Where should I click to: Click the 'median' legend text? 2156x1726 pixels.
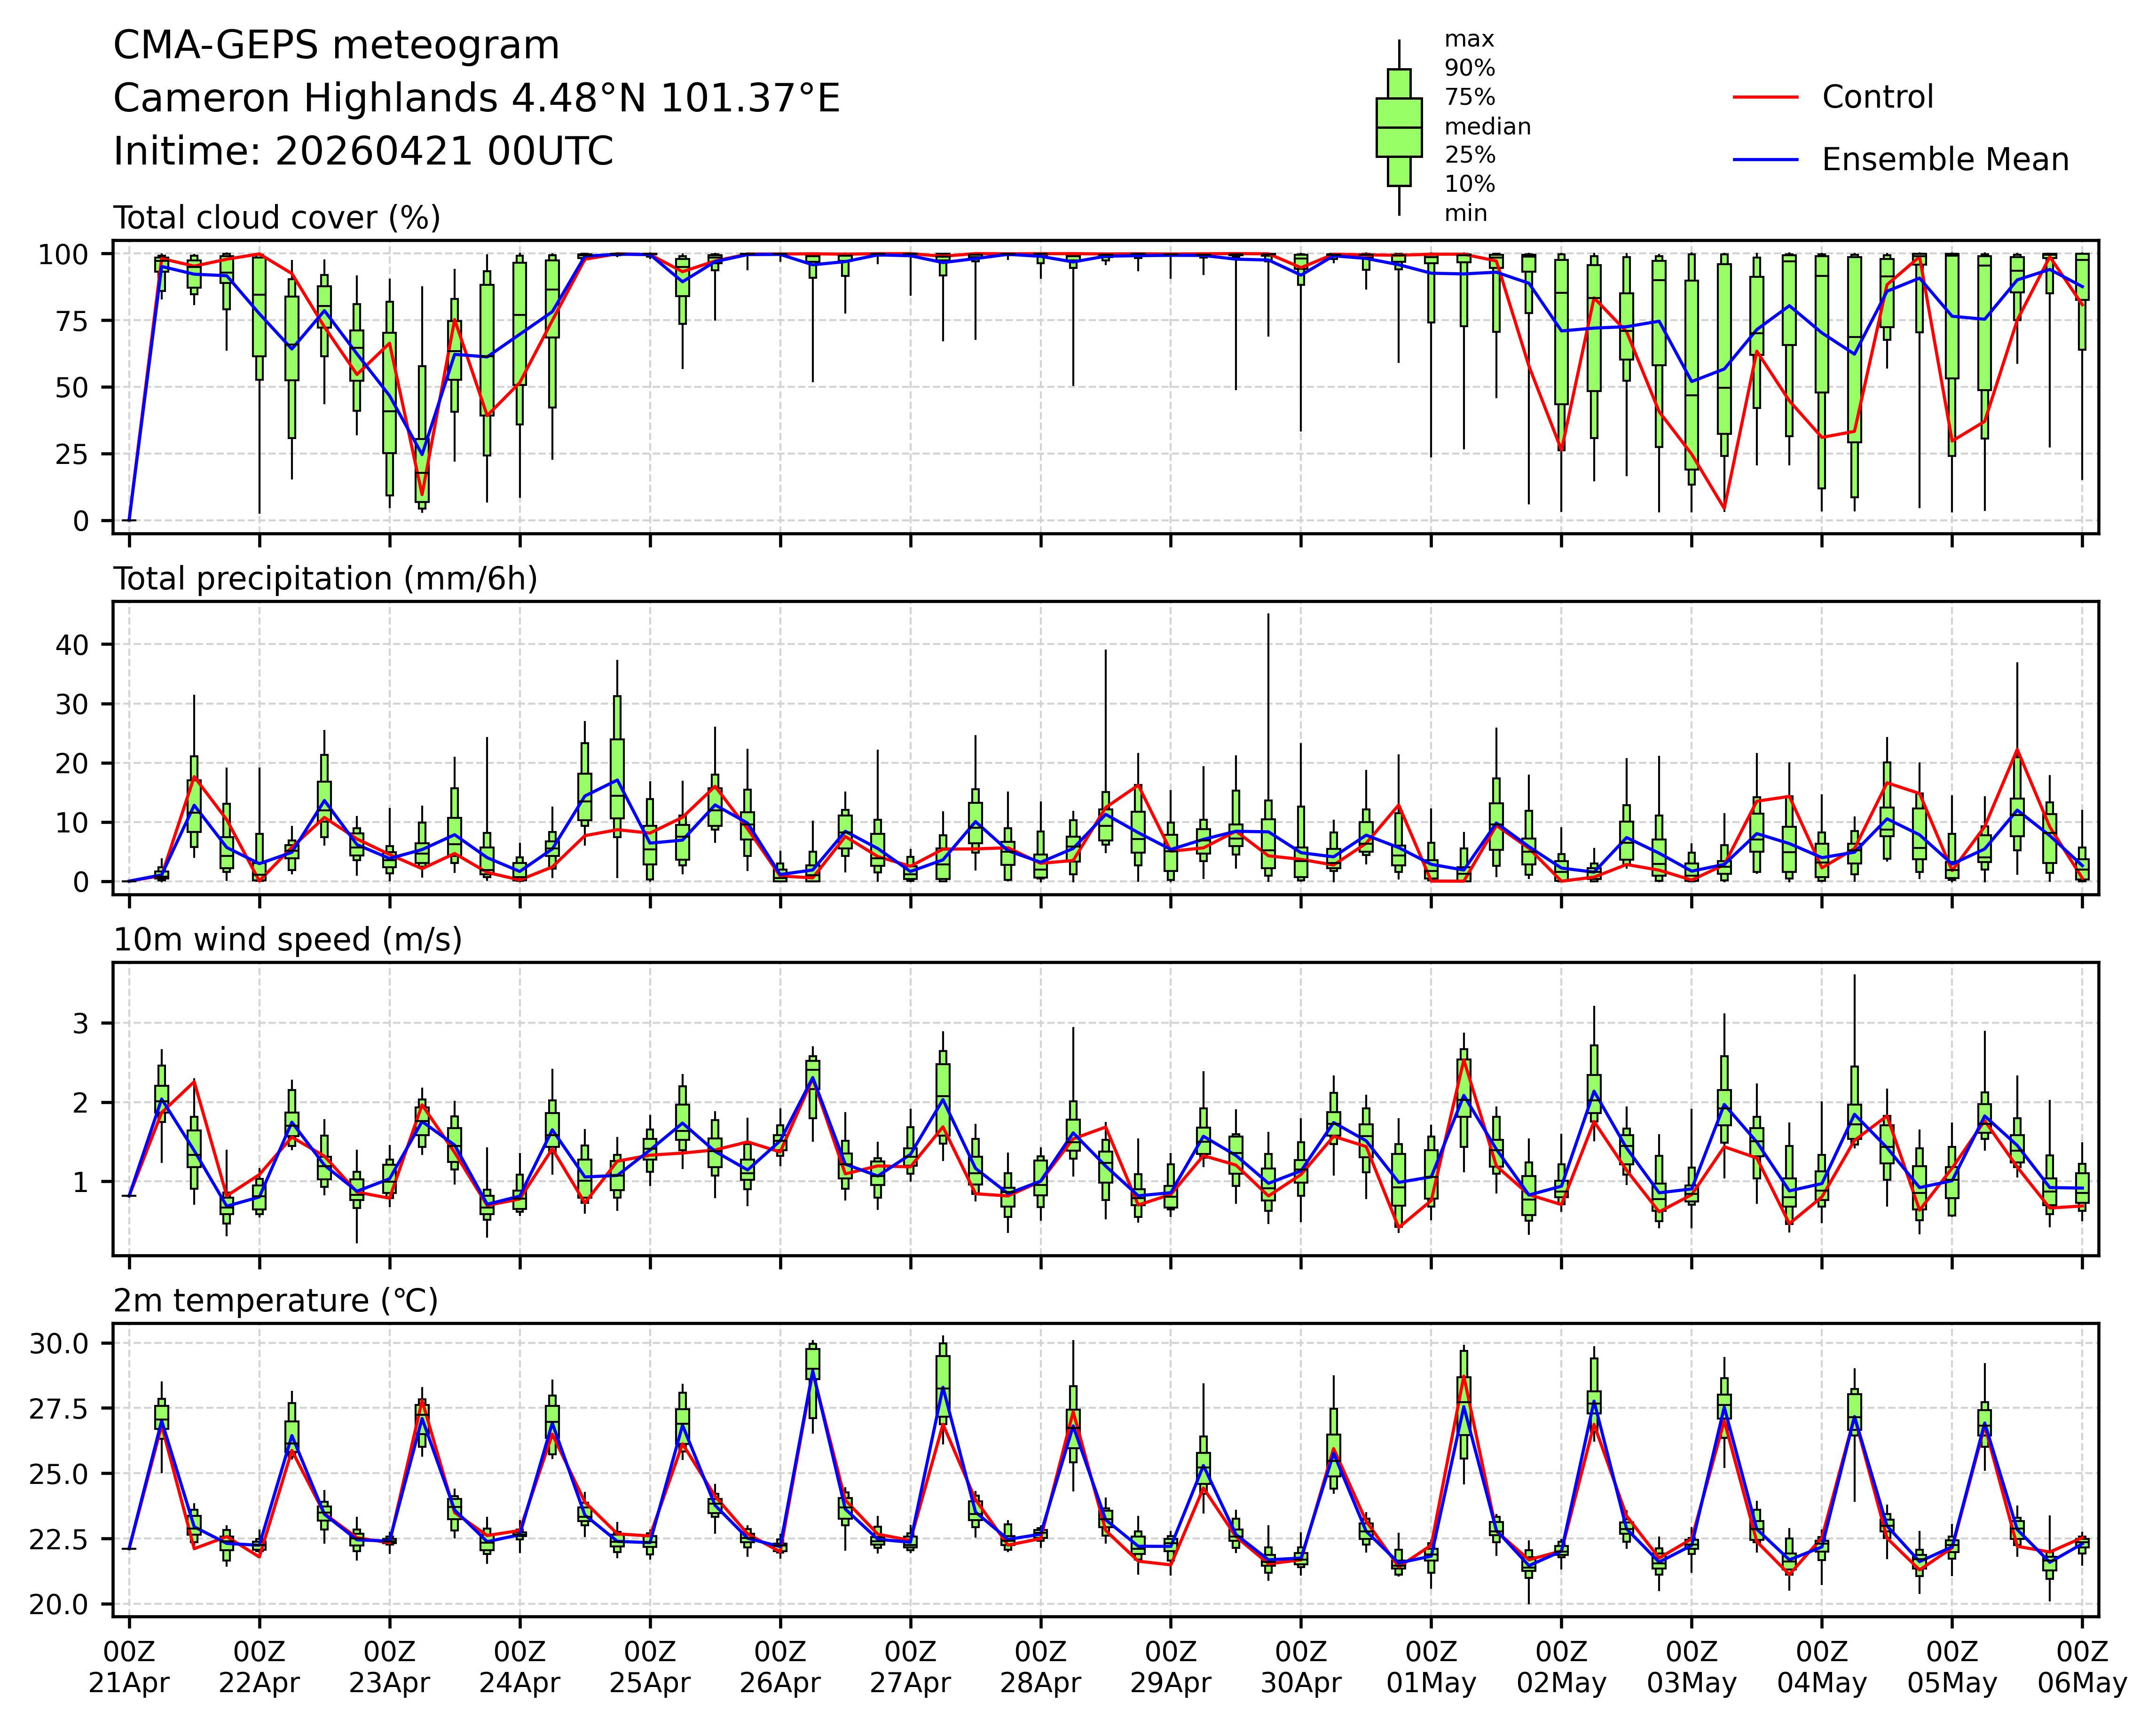1487,126
